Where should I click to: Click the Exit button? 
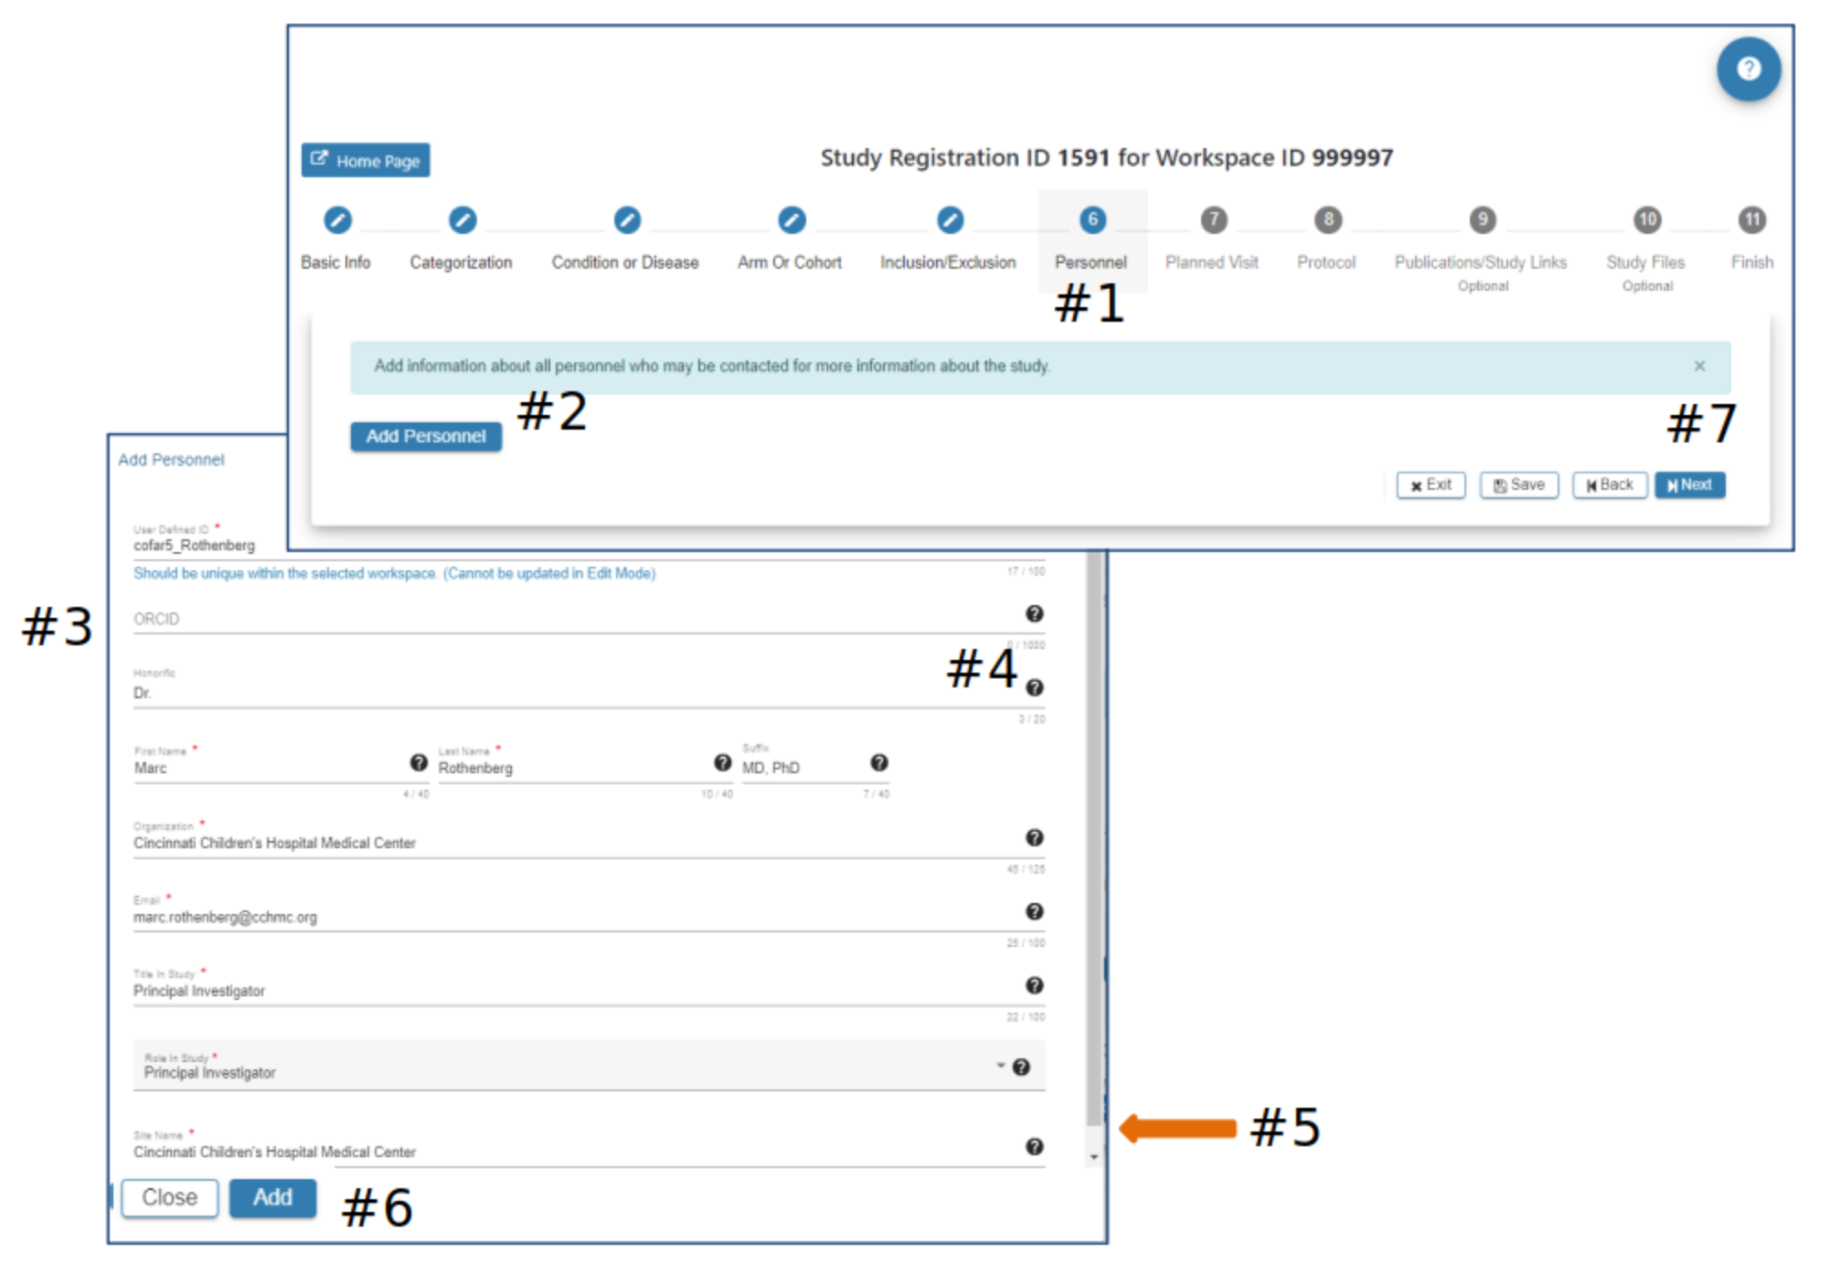(1431, 485)
